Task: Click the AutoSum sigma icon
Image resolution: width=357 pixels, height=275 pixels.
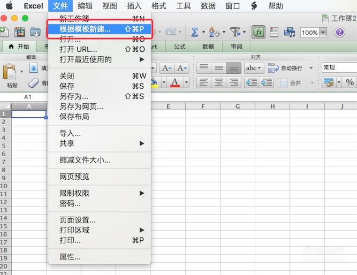Action: click(x=194, y=32)
